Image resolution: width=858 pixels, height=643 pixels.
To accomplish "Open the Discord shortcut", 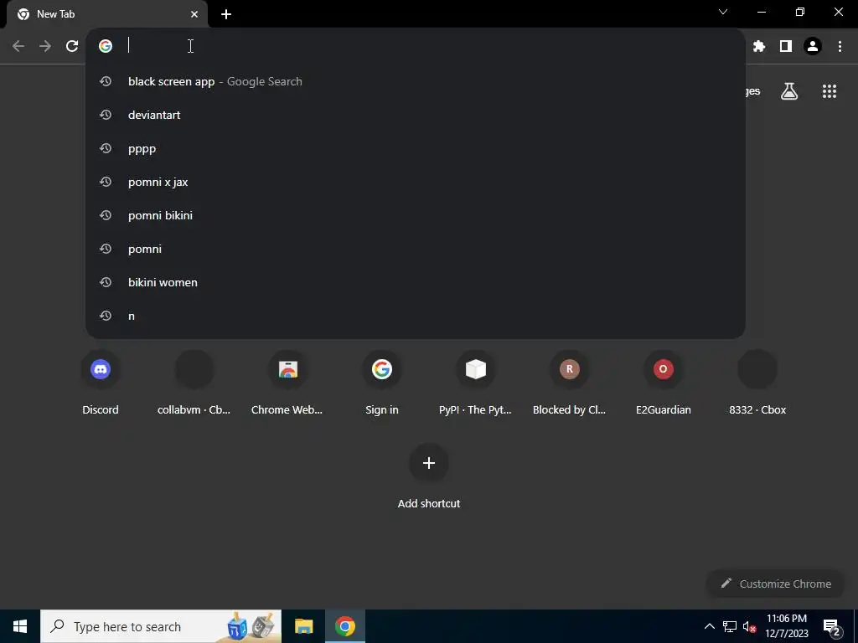I will [101, 383].
